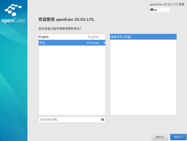This screenshot has width=187, height=141.
Task: Select English in the language list
Action: click(44, 37)
